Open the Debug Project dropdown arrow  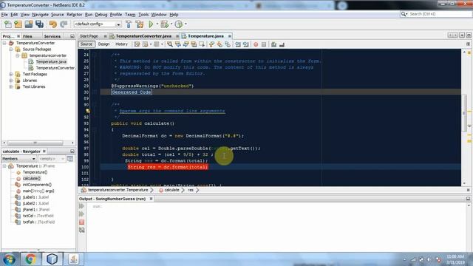coord(171,24)
